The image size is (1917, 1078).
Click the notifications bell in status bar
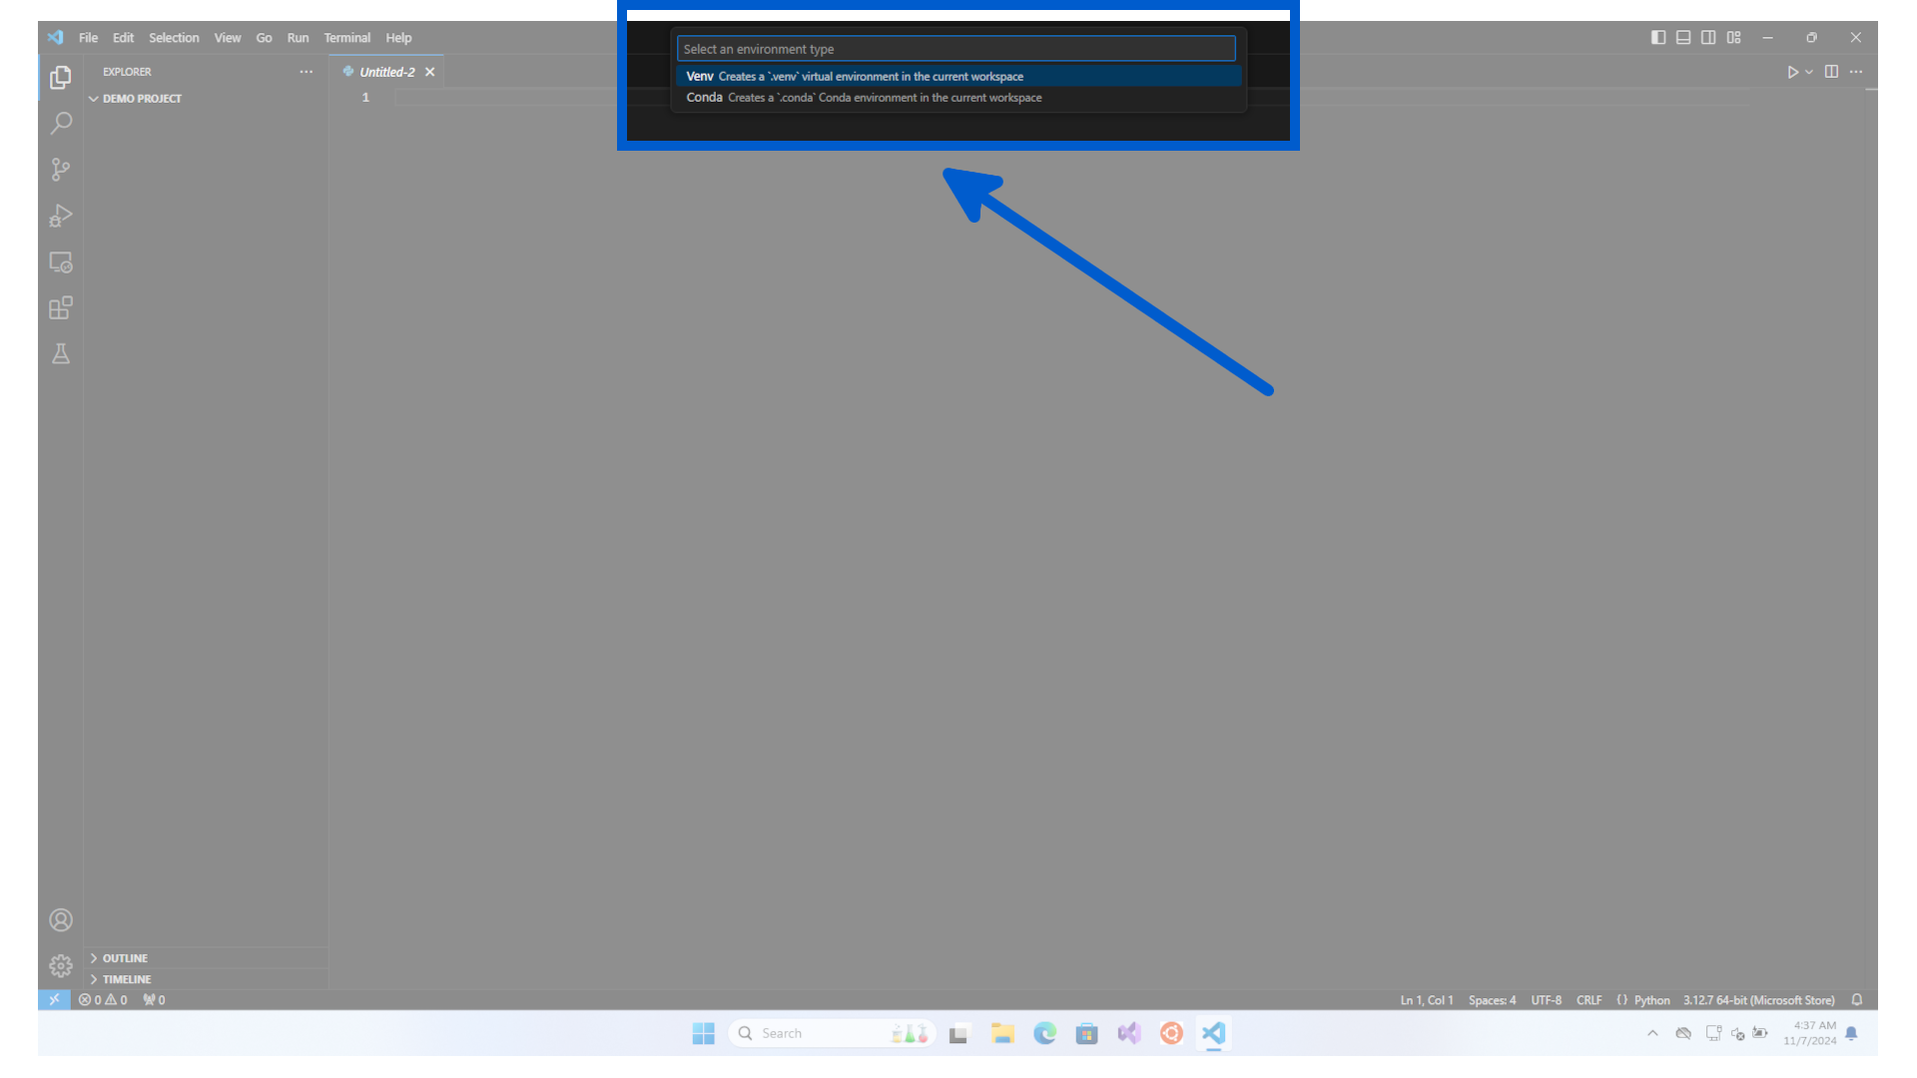1857,999
